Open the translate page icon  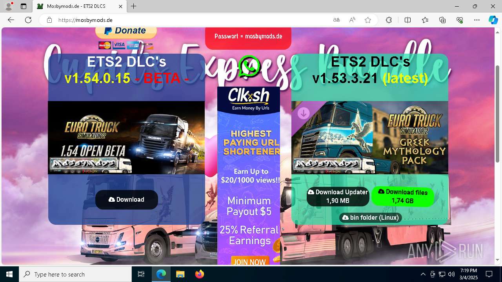coord(336,20)
